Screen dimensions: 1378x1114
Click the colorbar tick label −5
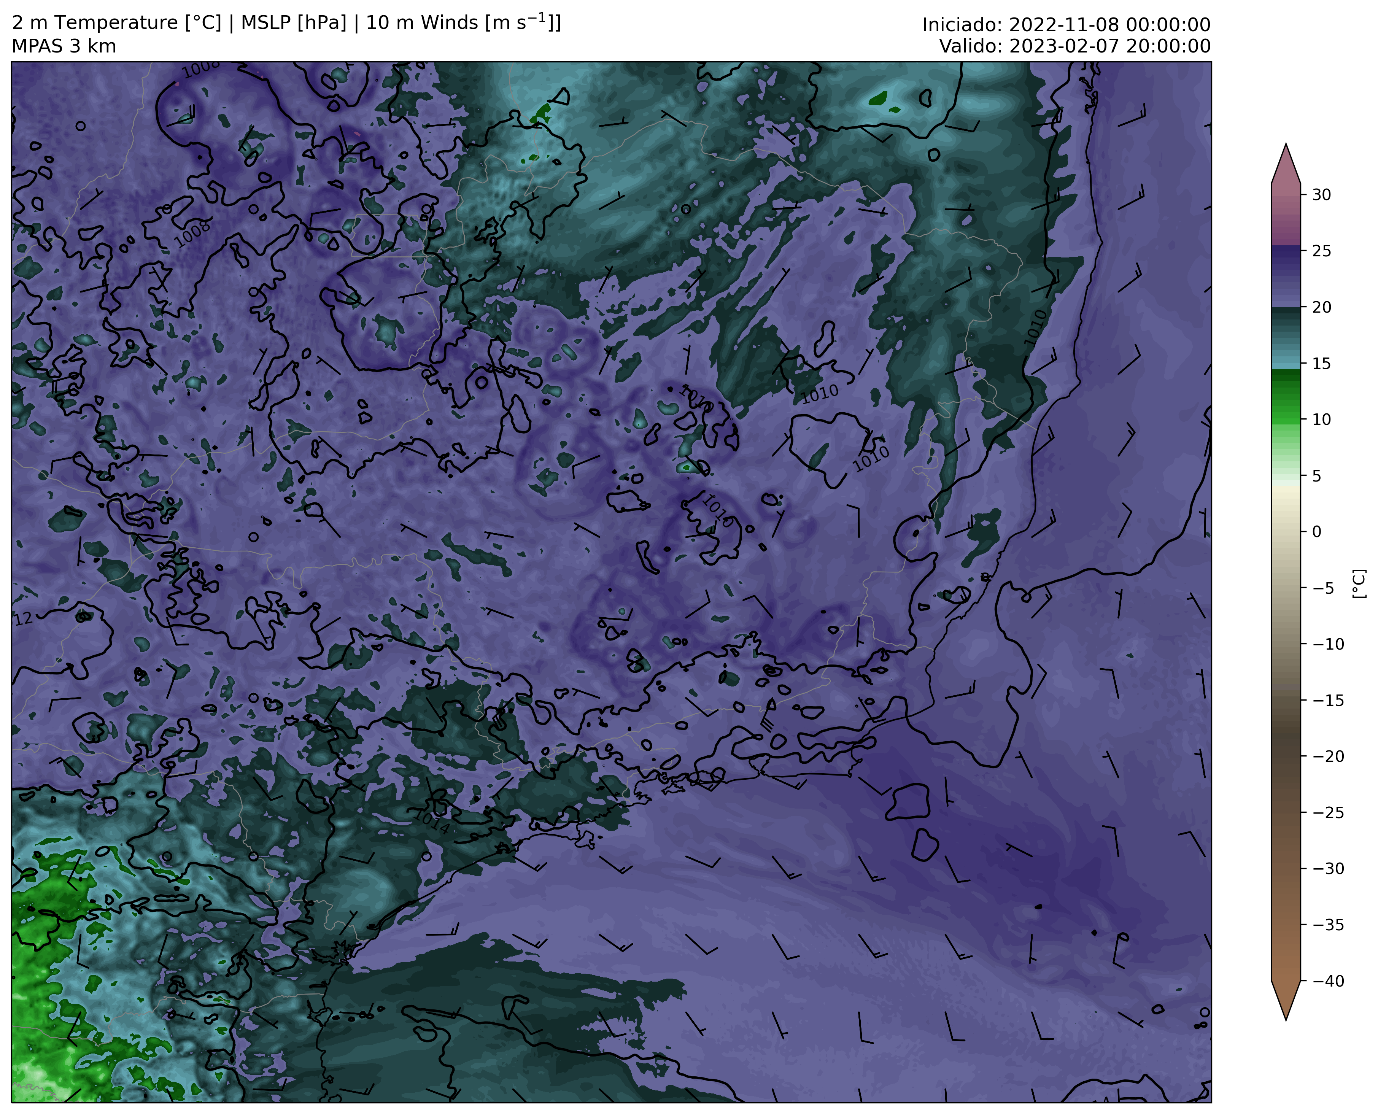coord(1323,588)
